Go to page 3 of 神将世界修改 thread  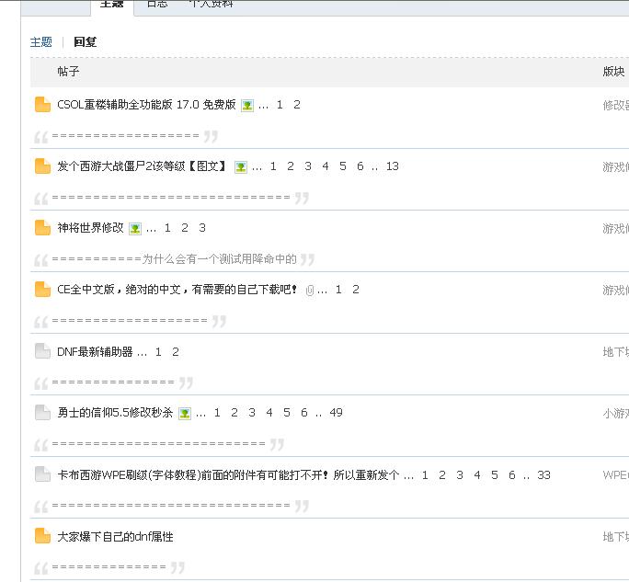pos(202,228)
